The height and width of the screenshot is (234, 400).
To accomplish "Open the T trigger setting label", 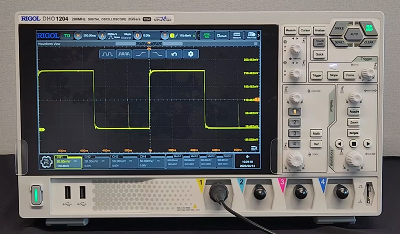I will (165, 36).
